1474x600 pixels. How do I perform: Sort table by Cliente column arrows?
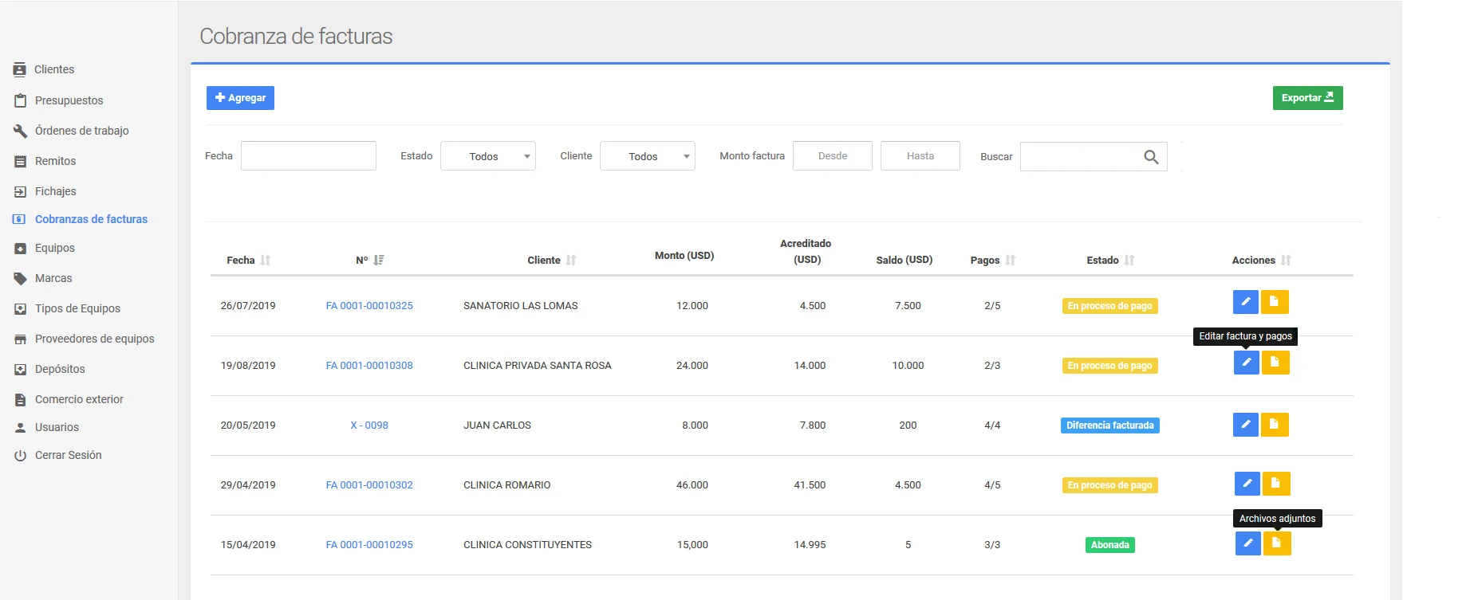tap(571, 261)
